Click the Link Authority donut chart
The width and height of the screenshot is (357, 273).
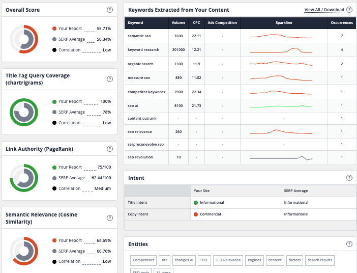24,178
